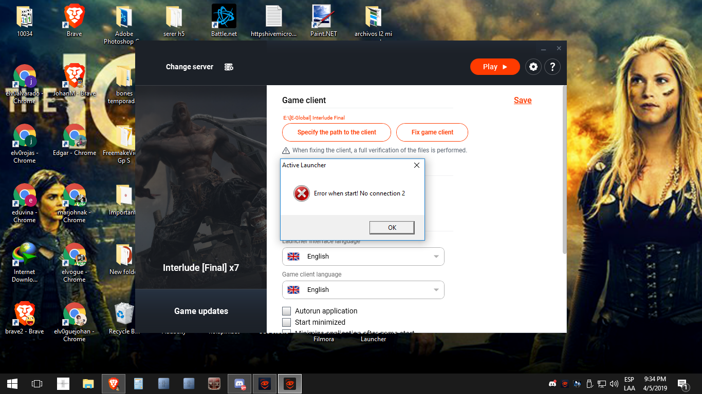The height and width of the screenshot is (394, 702).
Task: Select the Edgar Chrome shortcut
Action: click(x=75, y=140)
